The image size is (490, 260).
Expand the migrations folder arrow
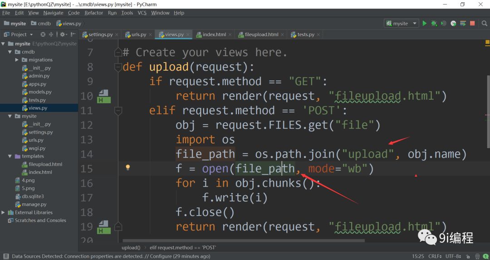[x=17, y=60]
